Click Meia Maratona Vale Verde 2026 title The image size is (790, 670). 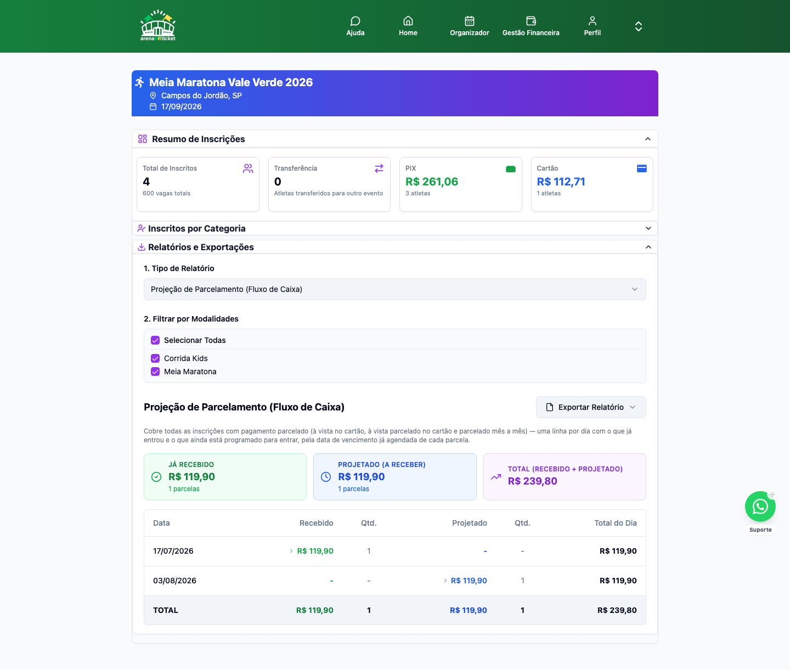pos(231,82)
